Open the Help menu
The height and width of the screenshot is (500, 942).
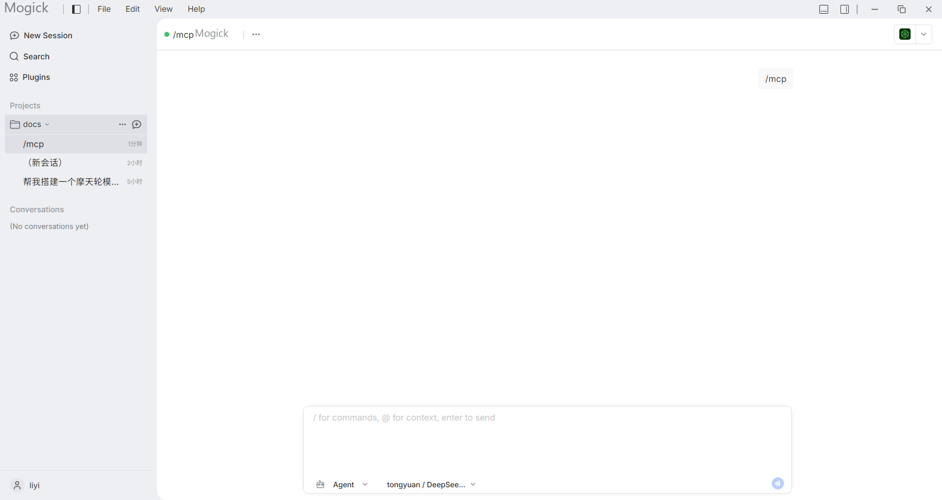[196, 9]
